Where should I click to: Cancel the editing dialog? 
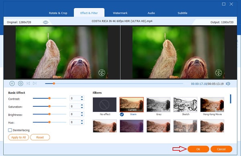coord(221,149)
